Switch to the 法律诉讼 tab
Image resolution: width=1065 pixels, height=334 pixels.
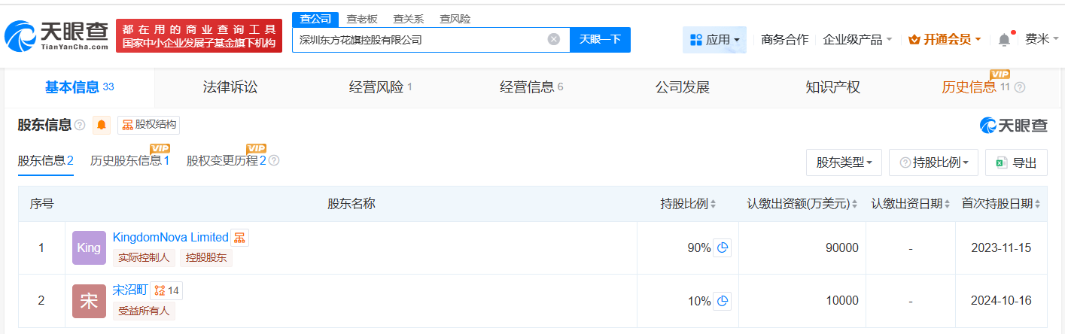click(x=230, y=87)
